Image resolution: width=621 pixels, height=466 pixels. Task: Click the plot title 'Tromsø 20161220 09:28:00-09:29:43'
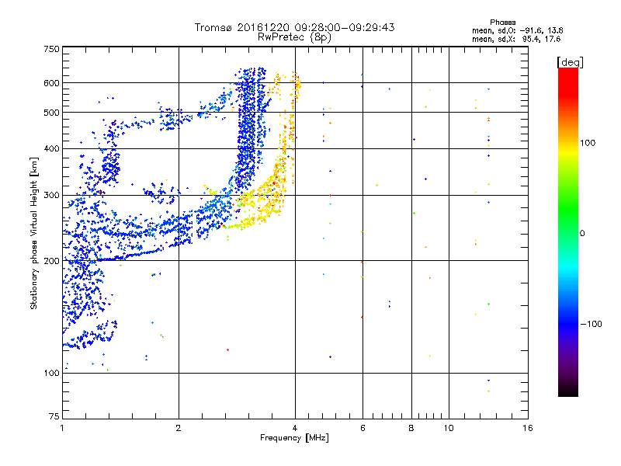point(294,27)
